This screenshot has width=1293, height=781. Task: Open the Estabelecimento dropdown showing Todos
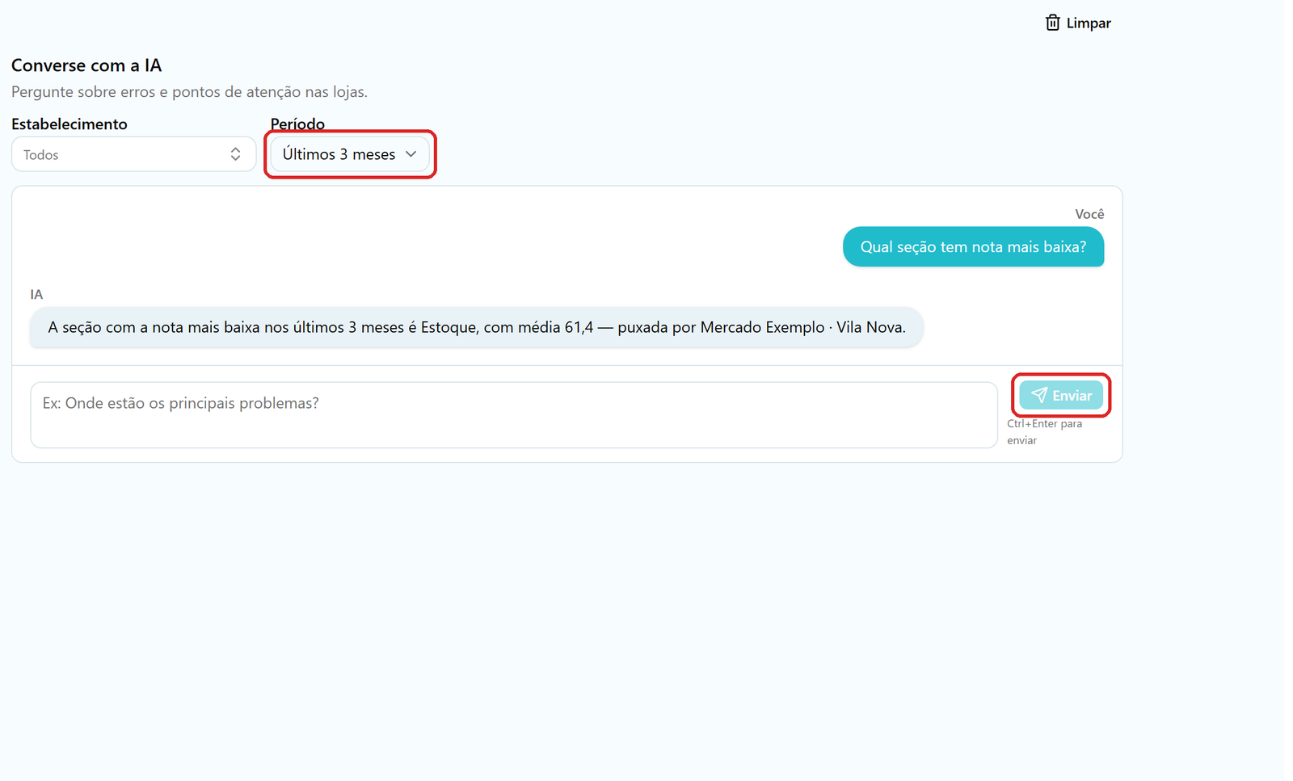pos(133,154)
